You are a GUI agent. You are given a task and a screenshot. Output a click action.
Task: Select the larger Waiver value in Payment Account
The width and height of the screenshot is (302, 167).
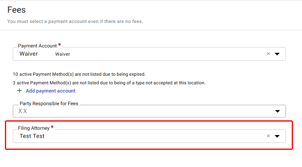(29, 54)
